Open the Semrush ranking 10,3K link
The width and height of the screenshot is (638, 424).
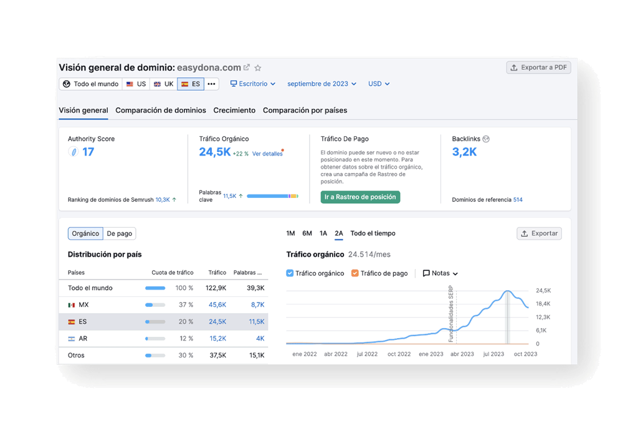(x=163, y=200)
